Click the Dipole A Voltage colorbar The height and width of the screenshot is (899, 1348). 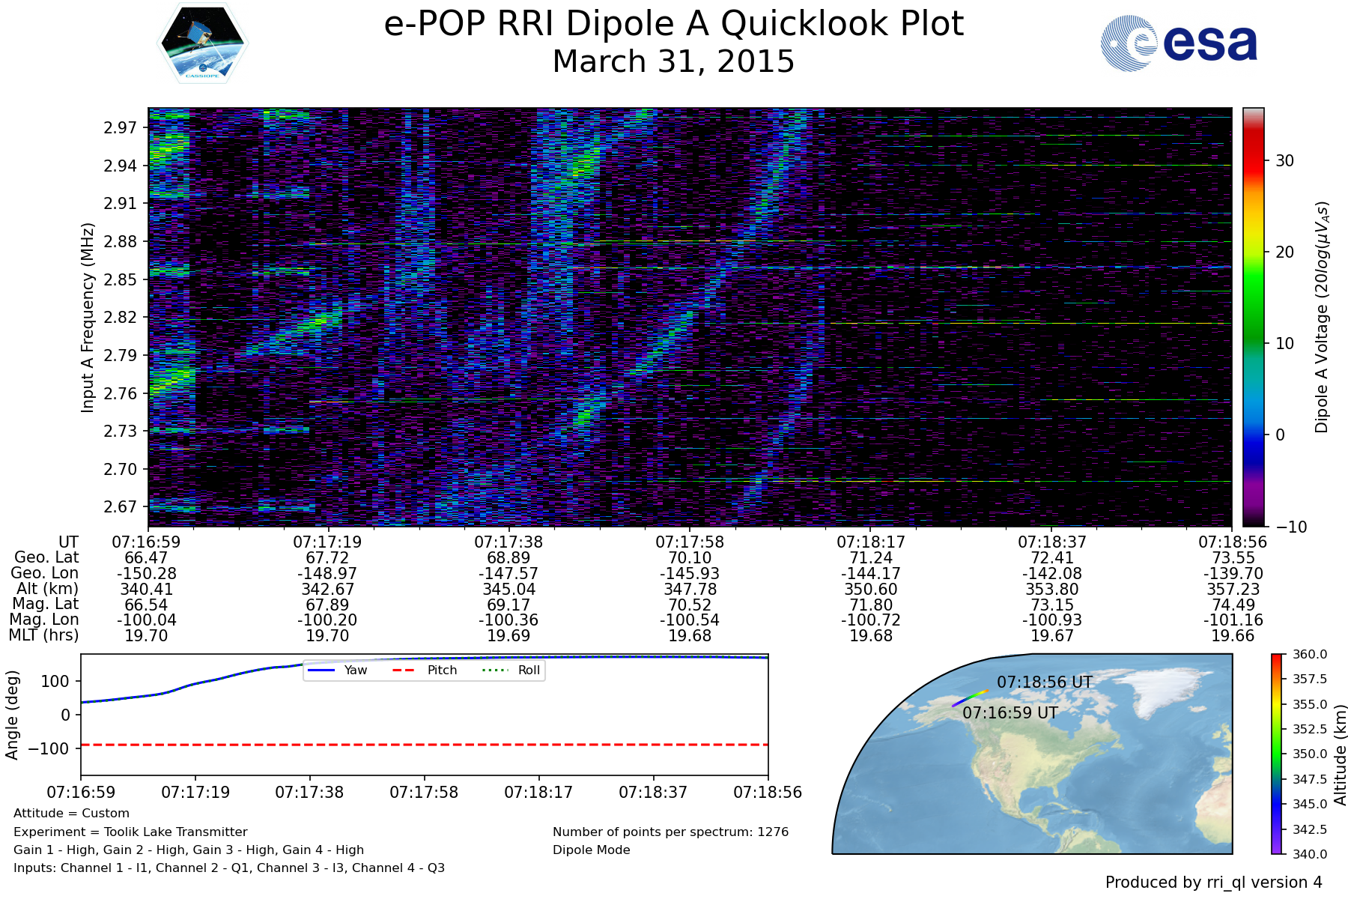[x=1253, y=317]
